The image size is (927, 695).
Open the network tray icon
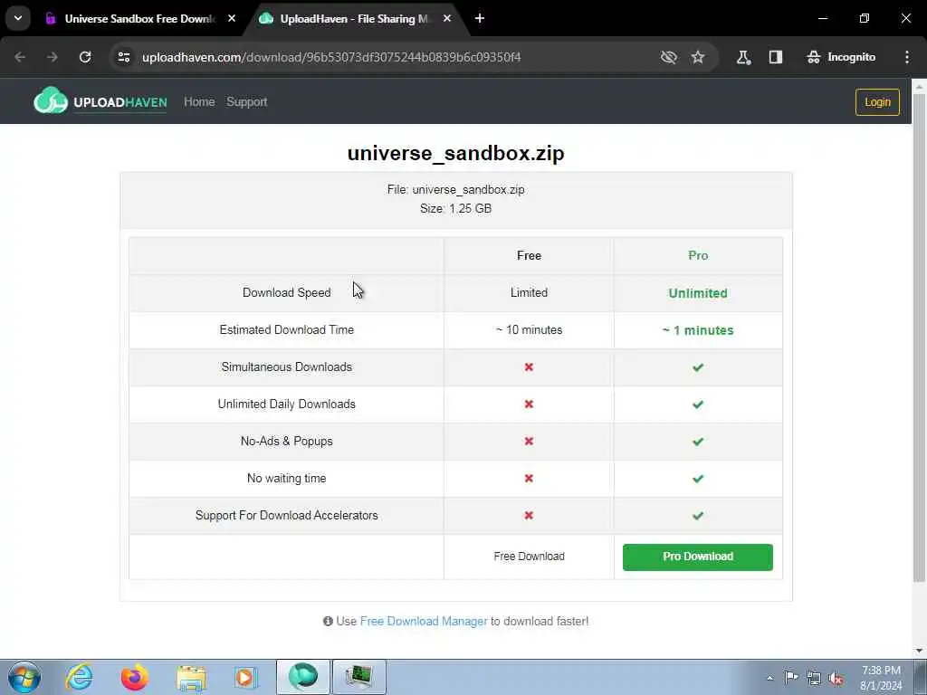[814, 678]
